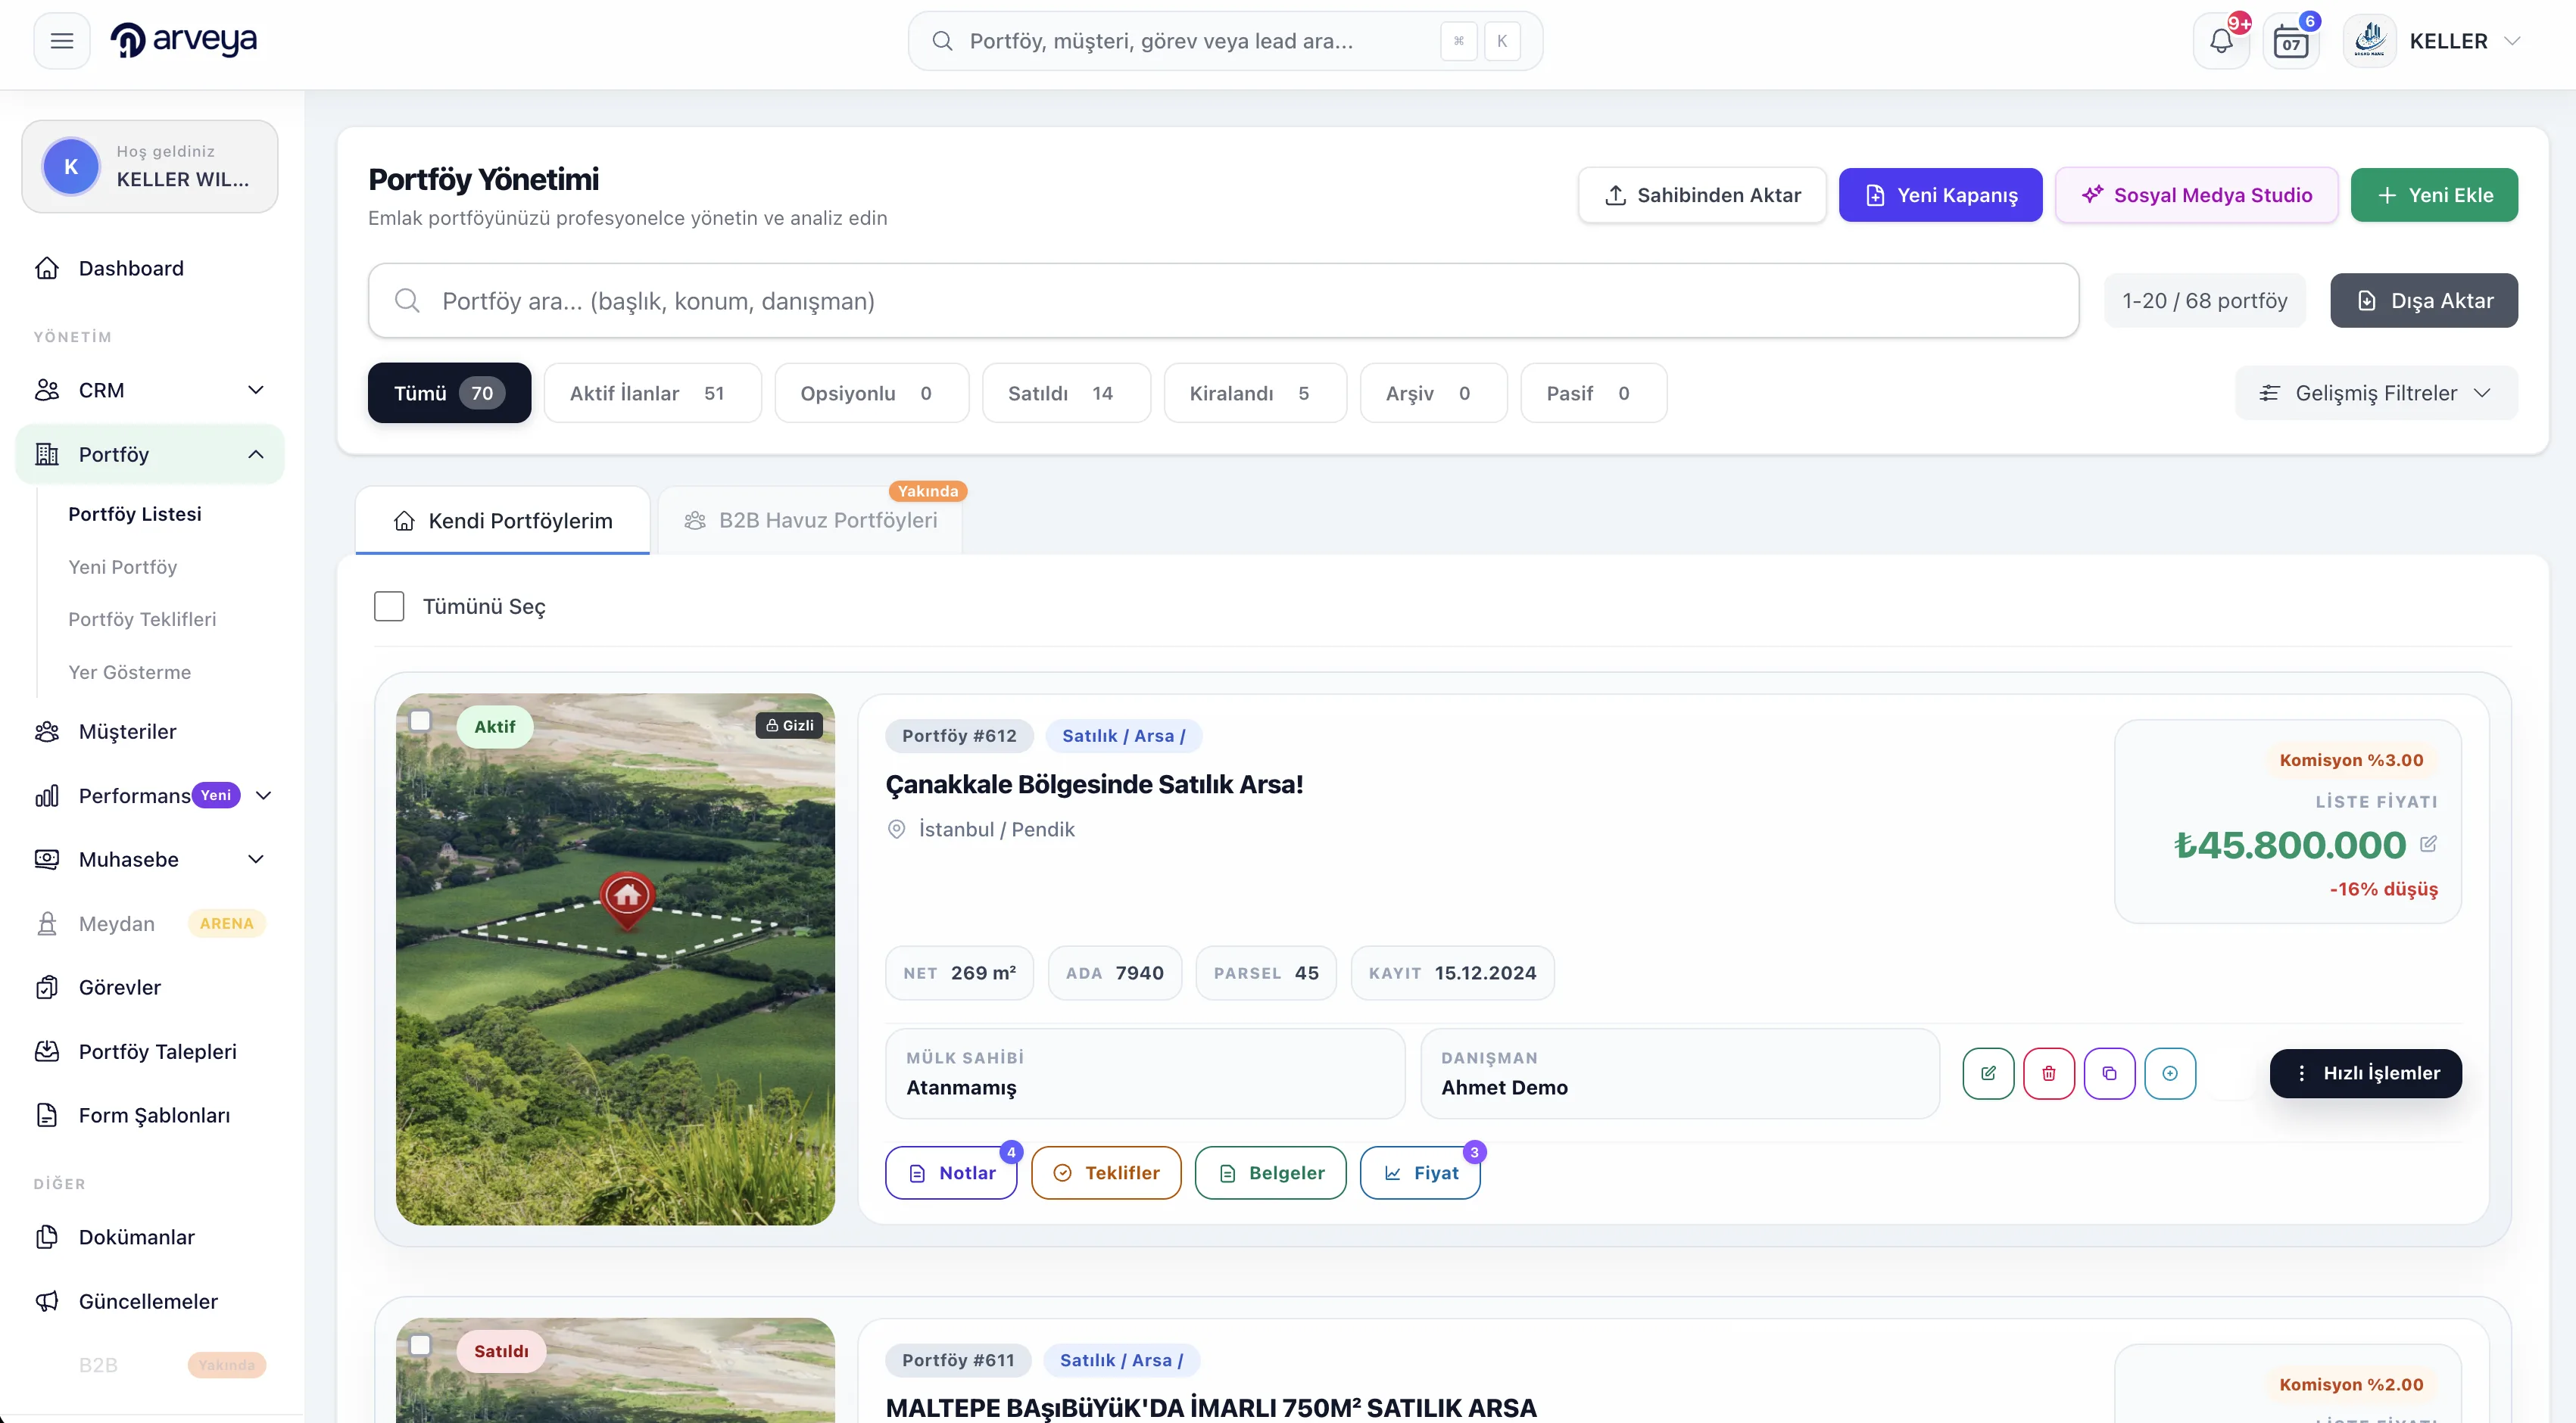The height and width of the screenshot is (1423, 2576).
Task: Filter by the Pasif tab
Action: 1593,393
